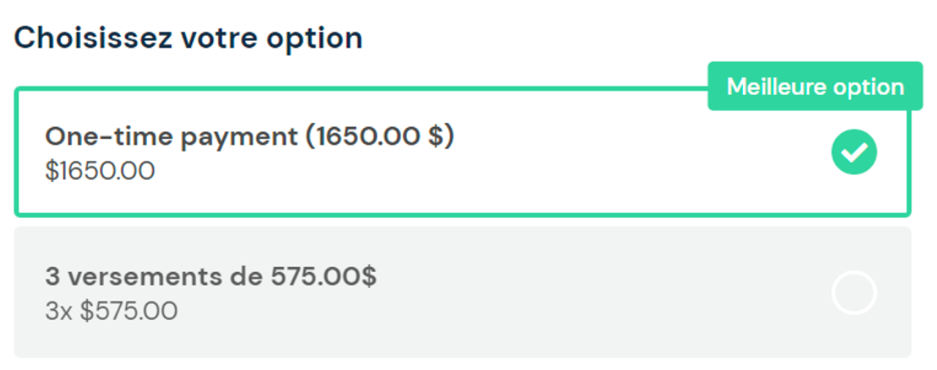
Task: Click the "$1650.00" price subtext
Action: pyautogui.click(x=100, y=171)
